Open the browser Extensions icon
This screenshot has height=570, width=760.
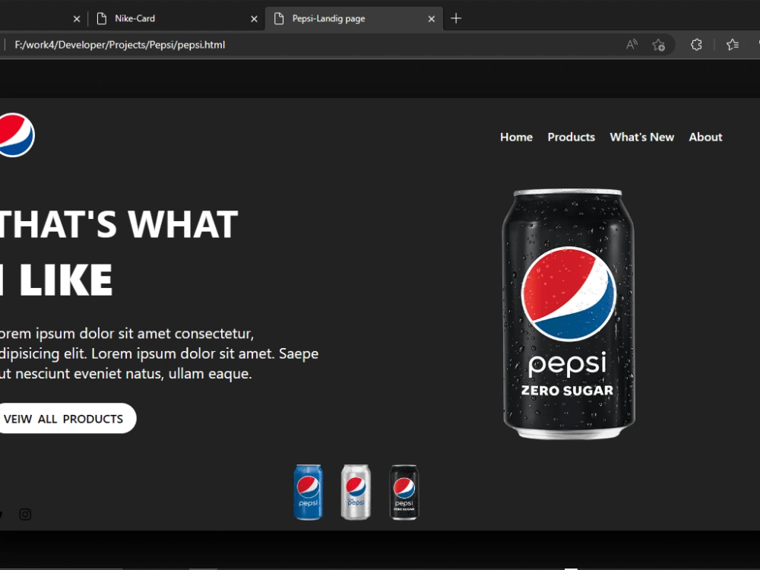(696, 44)
